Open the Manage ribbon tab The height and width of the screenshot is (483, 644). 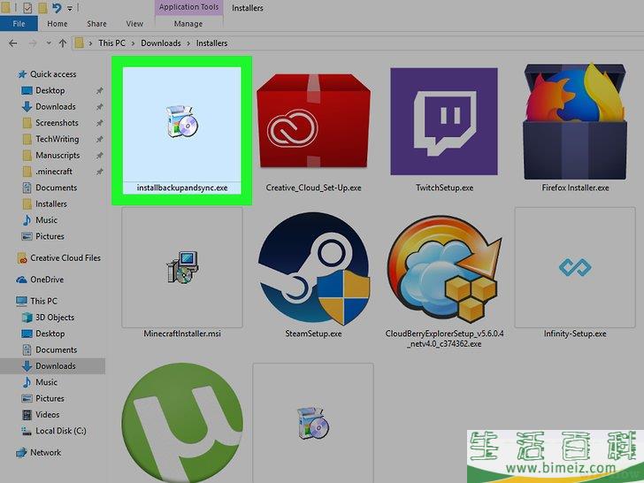tap(188, 24)
